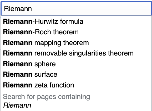The image size is (152, 111).
Task: Click the search field containing Riemann
Action: tap(76, 8)
